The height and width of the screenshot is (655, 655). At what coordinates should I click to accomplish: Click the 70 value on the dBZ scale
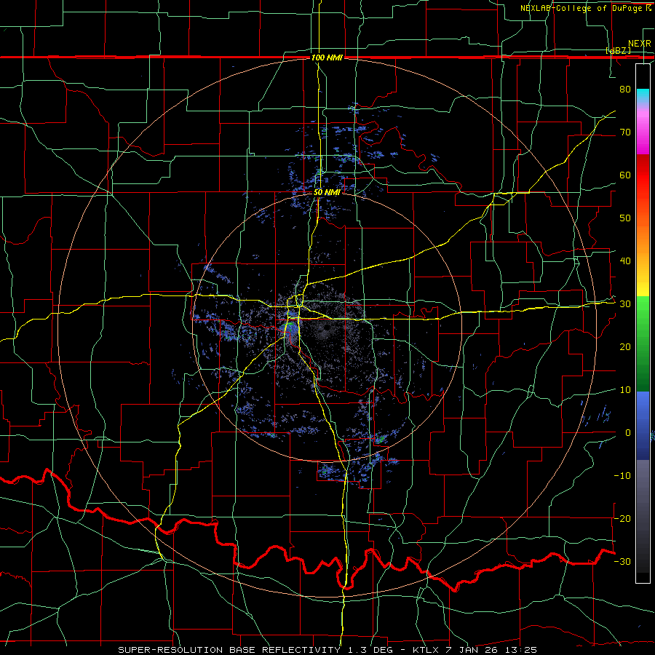(x=625, y=132)
